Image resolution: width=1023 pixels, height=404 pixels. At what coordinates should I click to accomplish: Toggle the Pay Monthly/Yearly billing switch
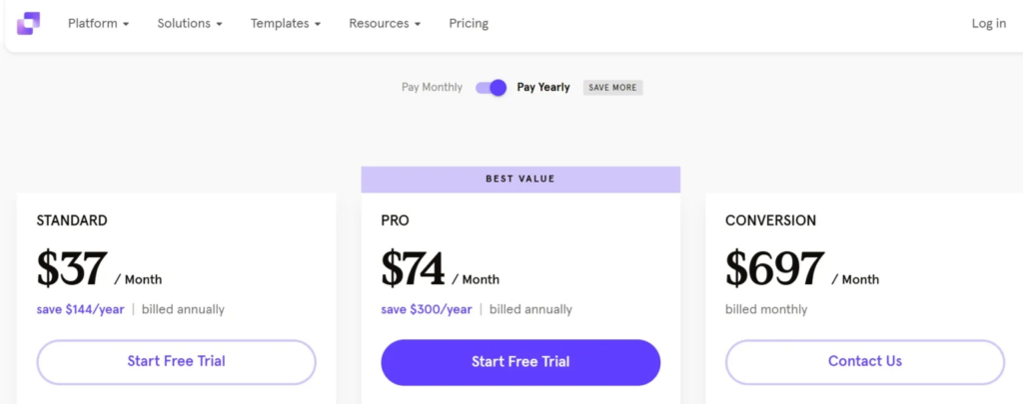coord(491,88)
